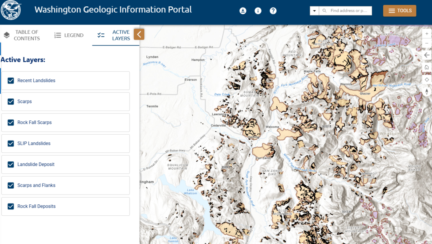
Task: Zoom out using the minus icon
Action: [x=426, y=43]
